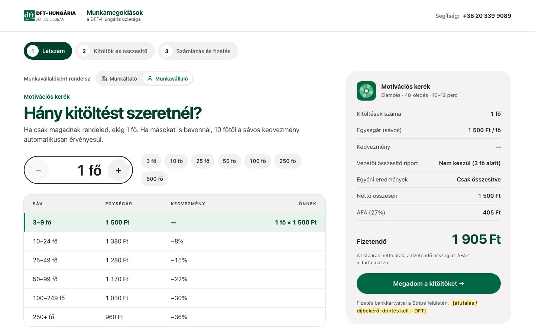The width and height of the screenshot is (535, 334).
Task: Decrease headcount with the minus button
Action: coord(38,170)
